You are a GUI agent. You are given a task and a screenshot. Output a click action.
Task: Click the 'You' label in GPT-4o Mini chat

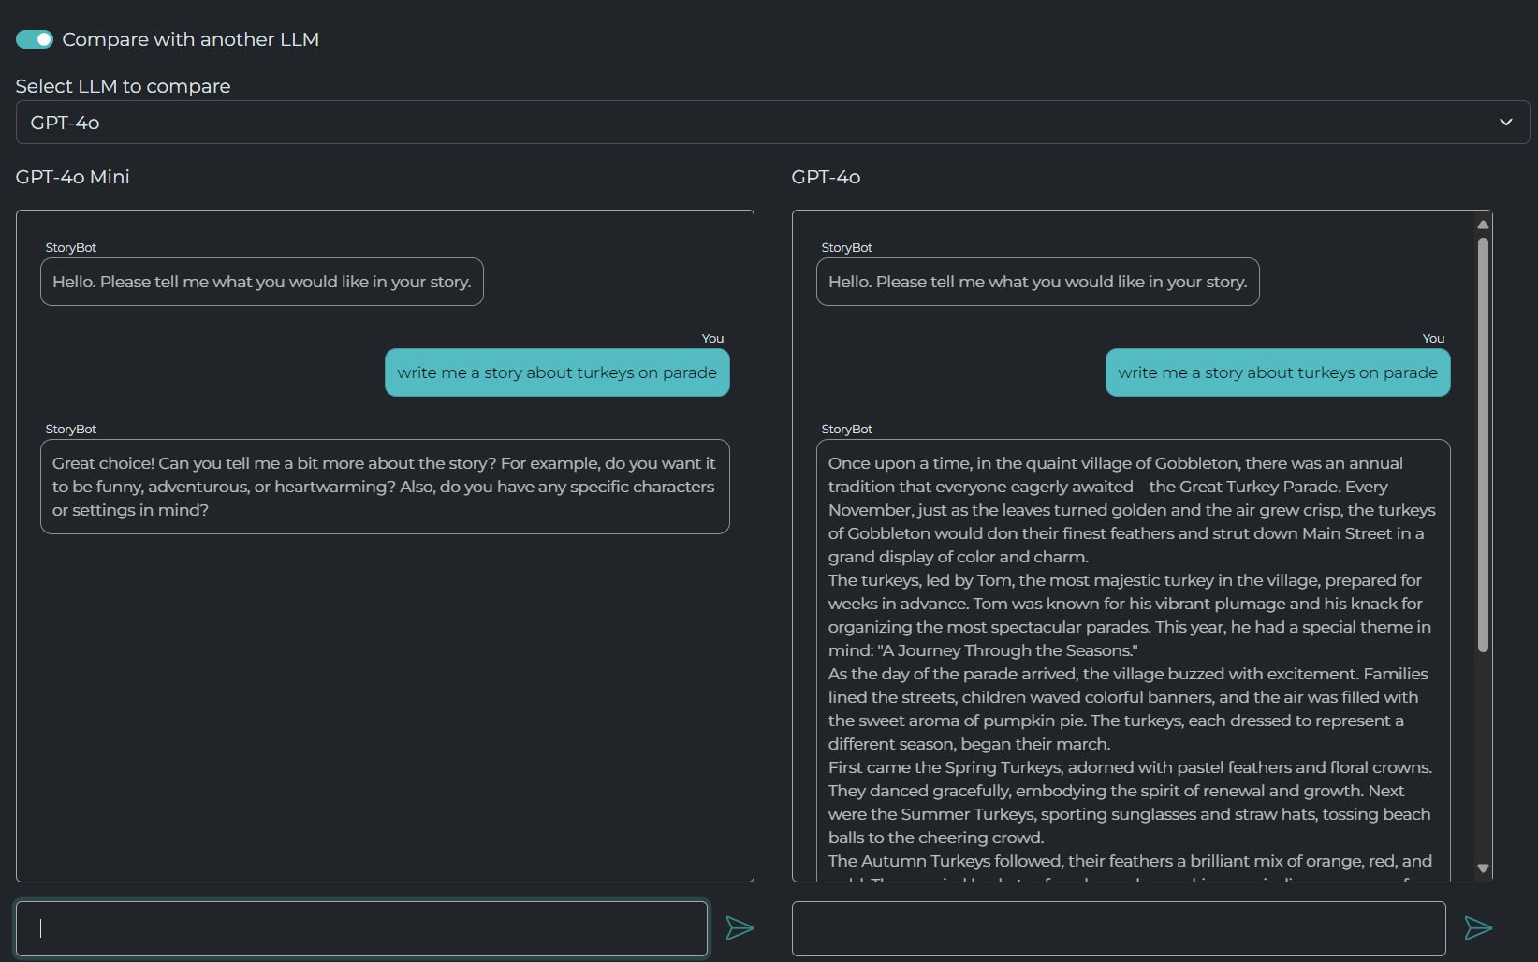click(x=712, y=339)
